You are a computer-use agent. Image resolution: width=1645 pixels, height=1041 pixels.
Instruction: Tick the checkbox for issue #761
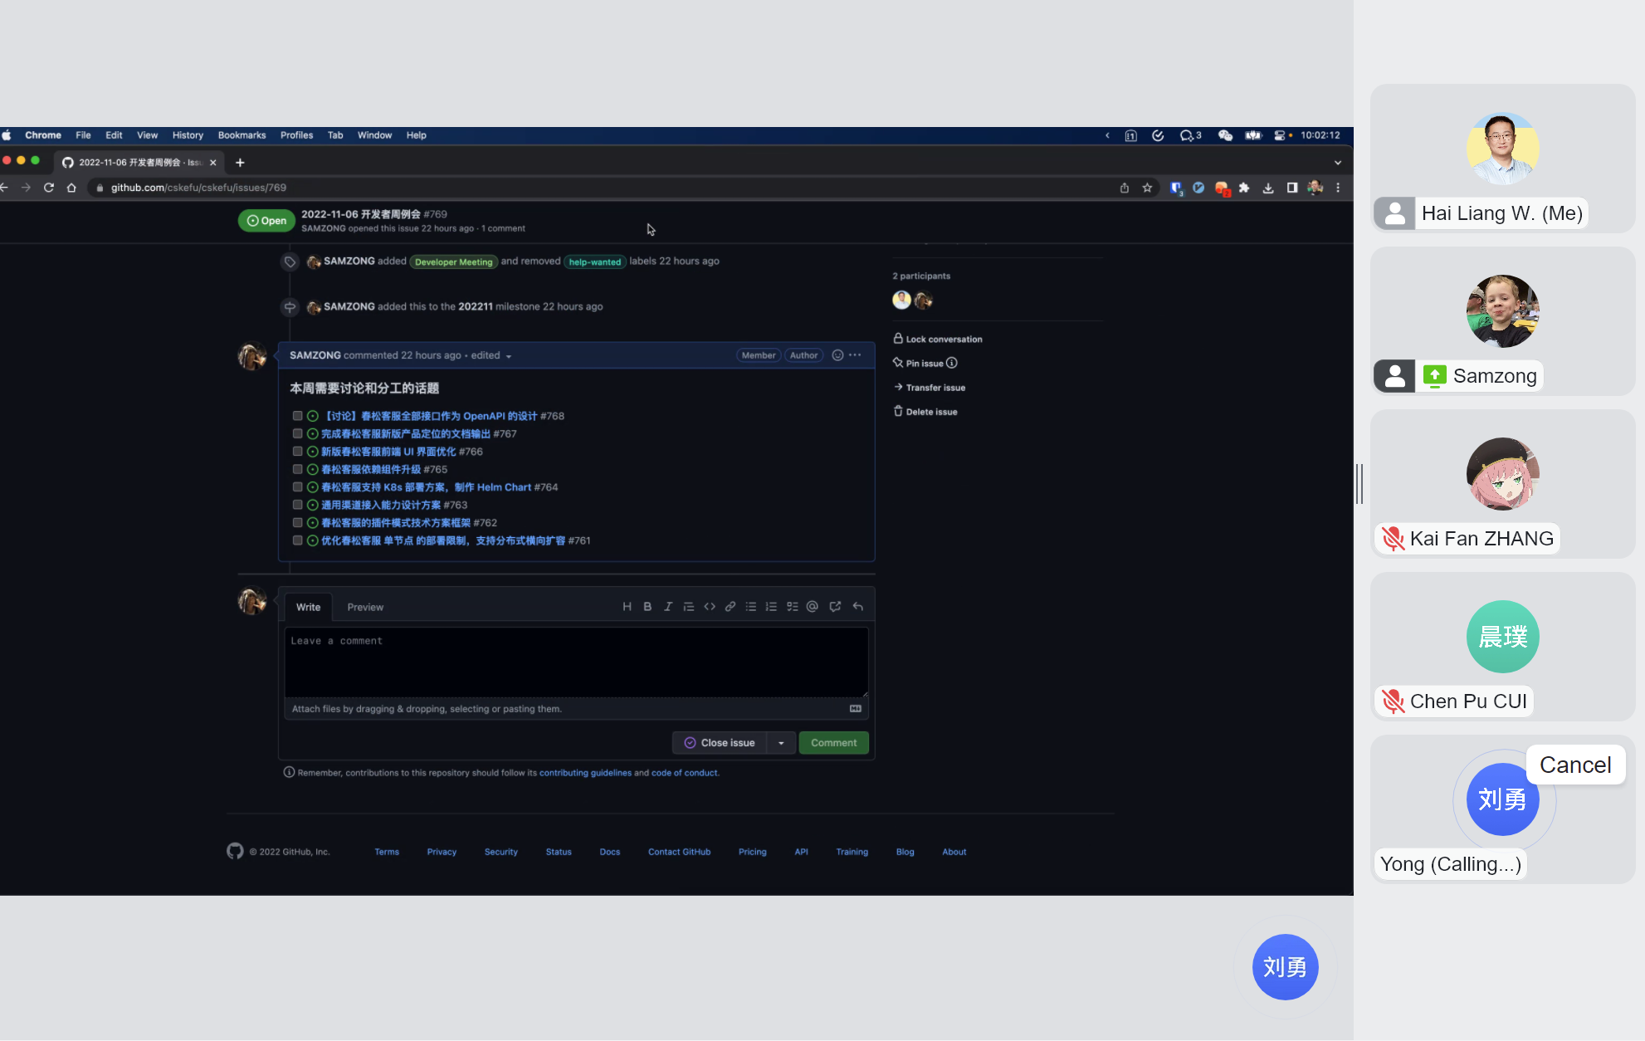tap(297, 540)
